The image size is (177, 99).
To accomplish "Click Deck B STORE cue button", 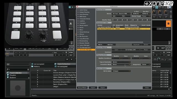I will 168,53.
